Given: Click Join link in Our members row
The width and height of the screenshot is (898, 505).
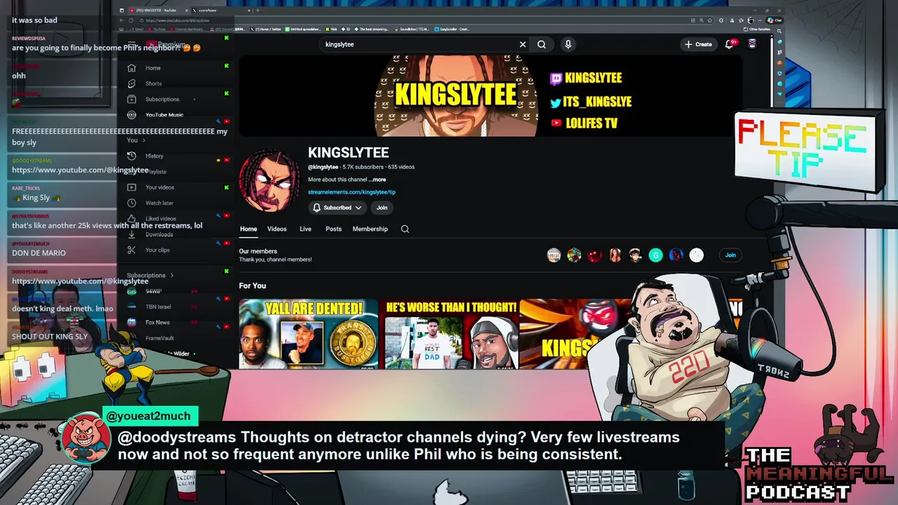Looking at the screenshot, I should (x=730, y=255).
